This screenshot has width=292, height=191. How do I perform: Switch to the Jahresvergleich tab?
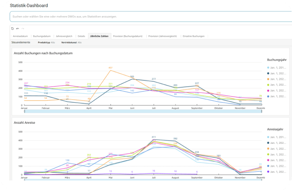[x=64, y=36]
